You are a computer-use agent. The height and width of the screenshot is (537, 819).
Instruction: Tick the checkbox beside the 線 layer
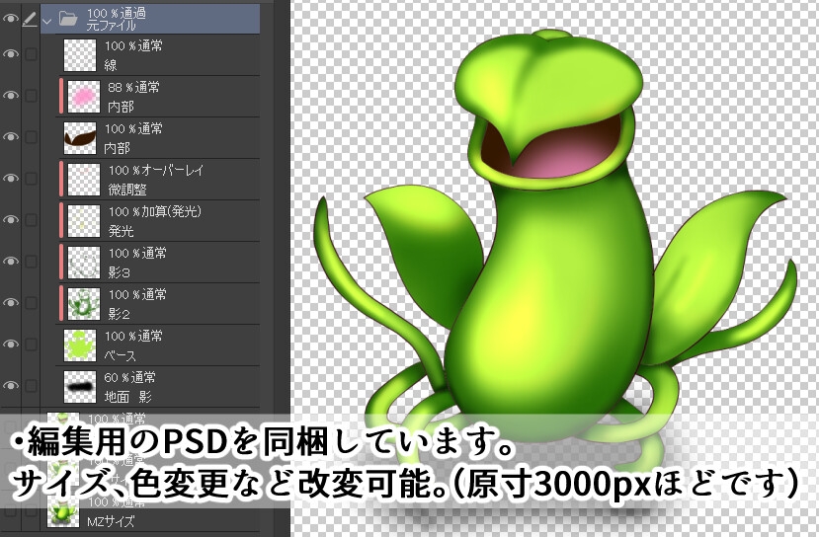point(31,53)
